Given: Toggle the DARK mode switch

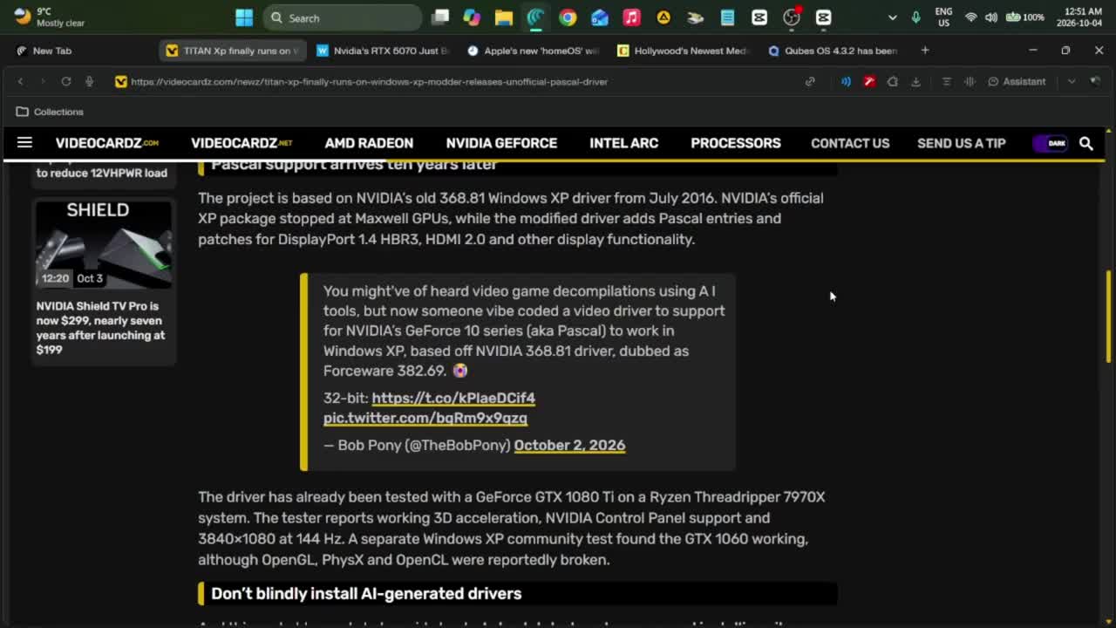Looking at the screenshot, I should coord(1051,143).
